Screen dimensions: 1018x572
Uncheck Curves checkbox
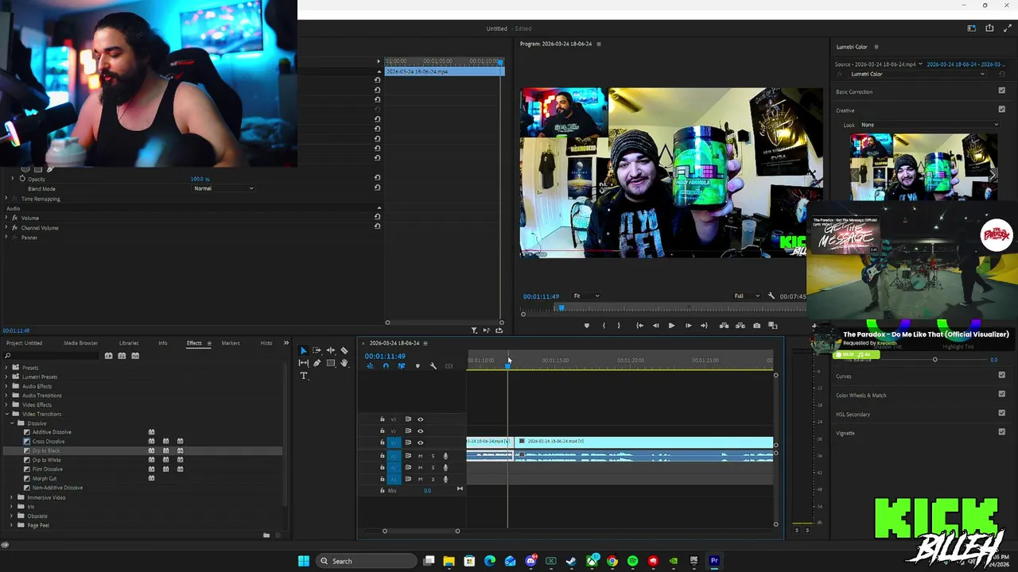coord(1001,376)
